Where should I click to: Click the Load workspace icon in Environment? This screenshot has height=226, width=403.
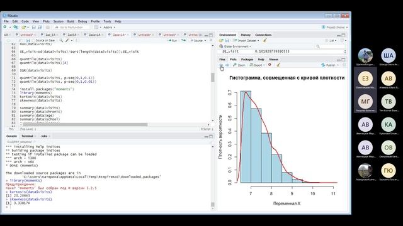(x=221, y=40)
